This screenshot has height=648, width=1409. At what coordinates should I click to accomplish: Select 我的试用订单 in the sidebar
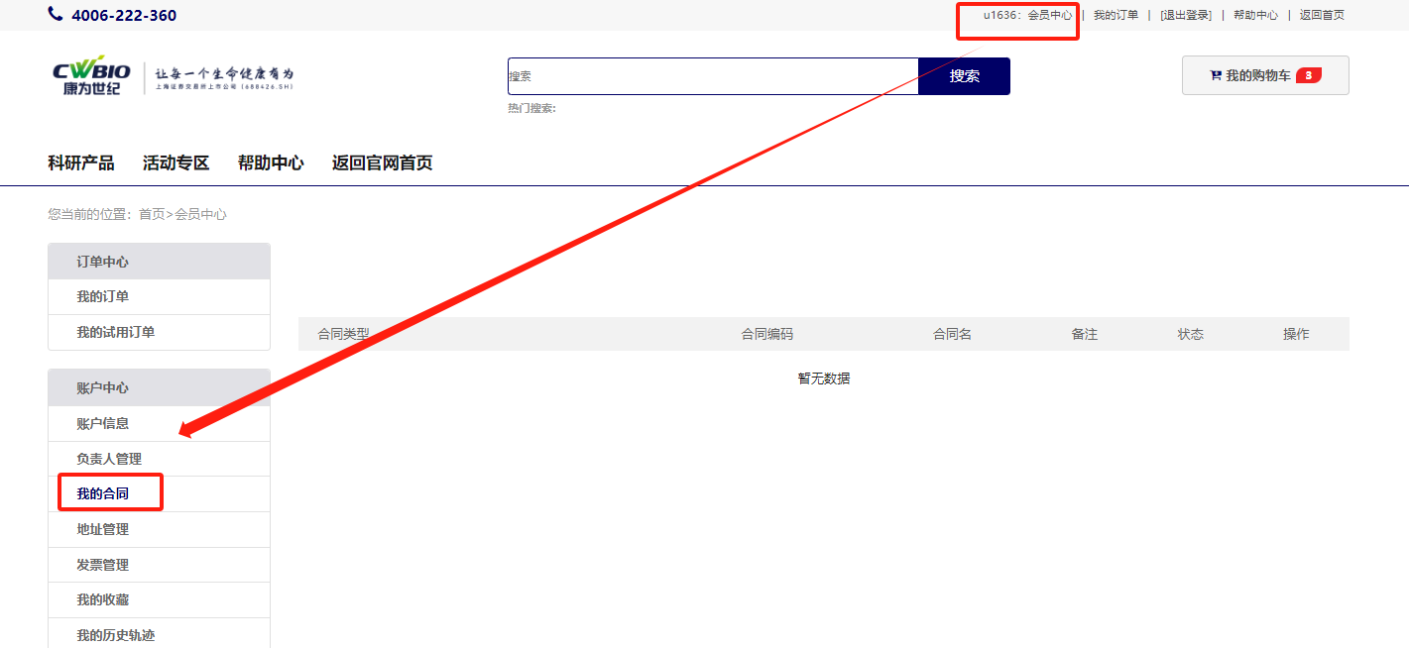click(116, 332)
